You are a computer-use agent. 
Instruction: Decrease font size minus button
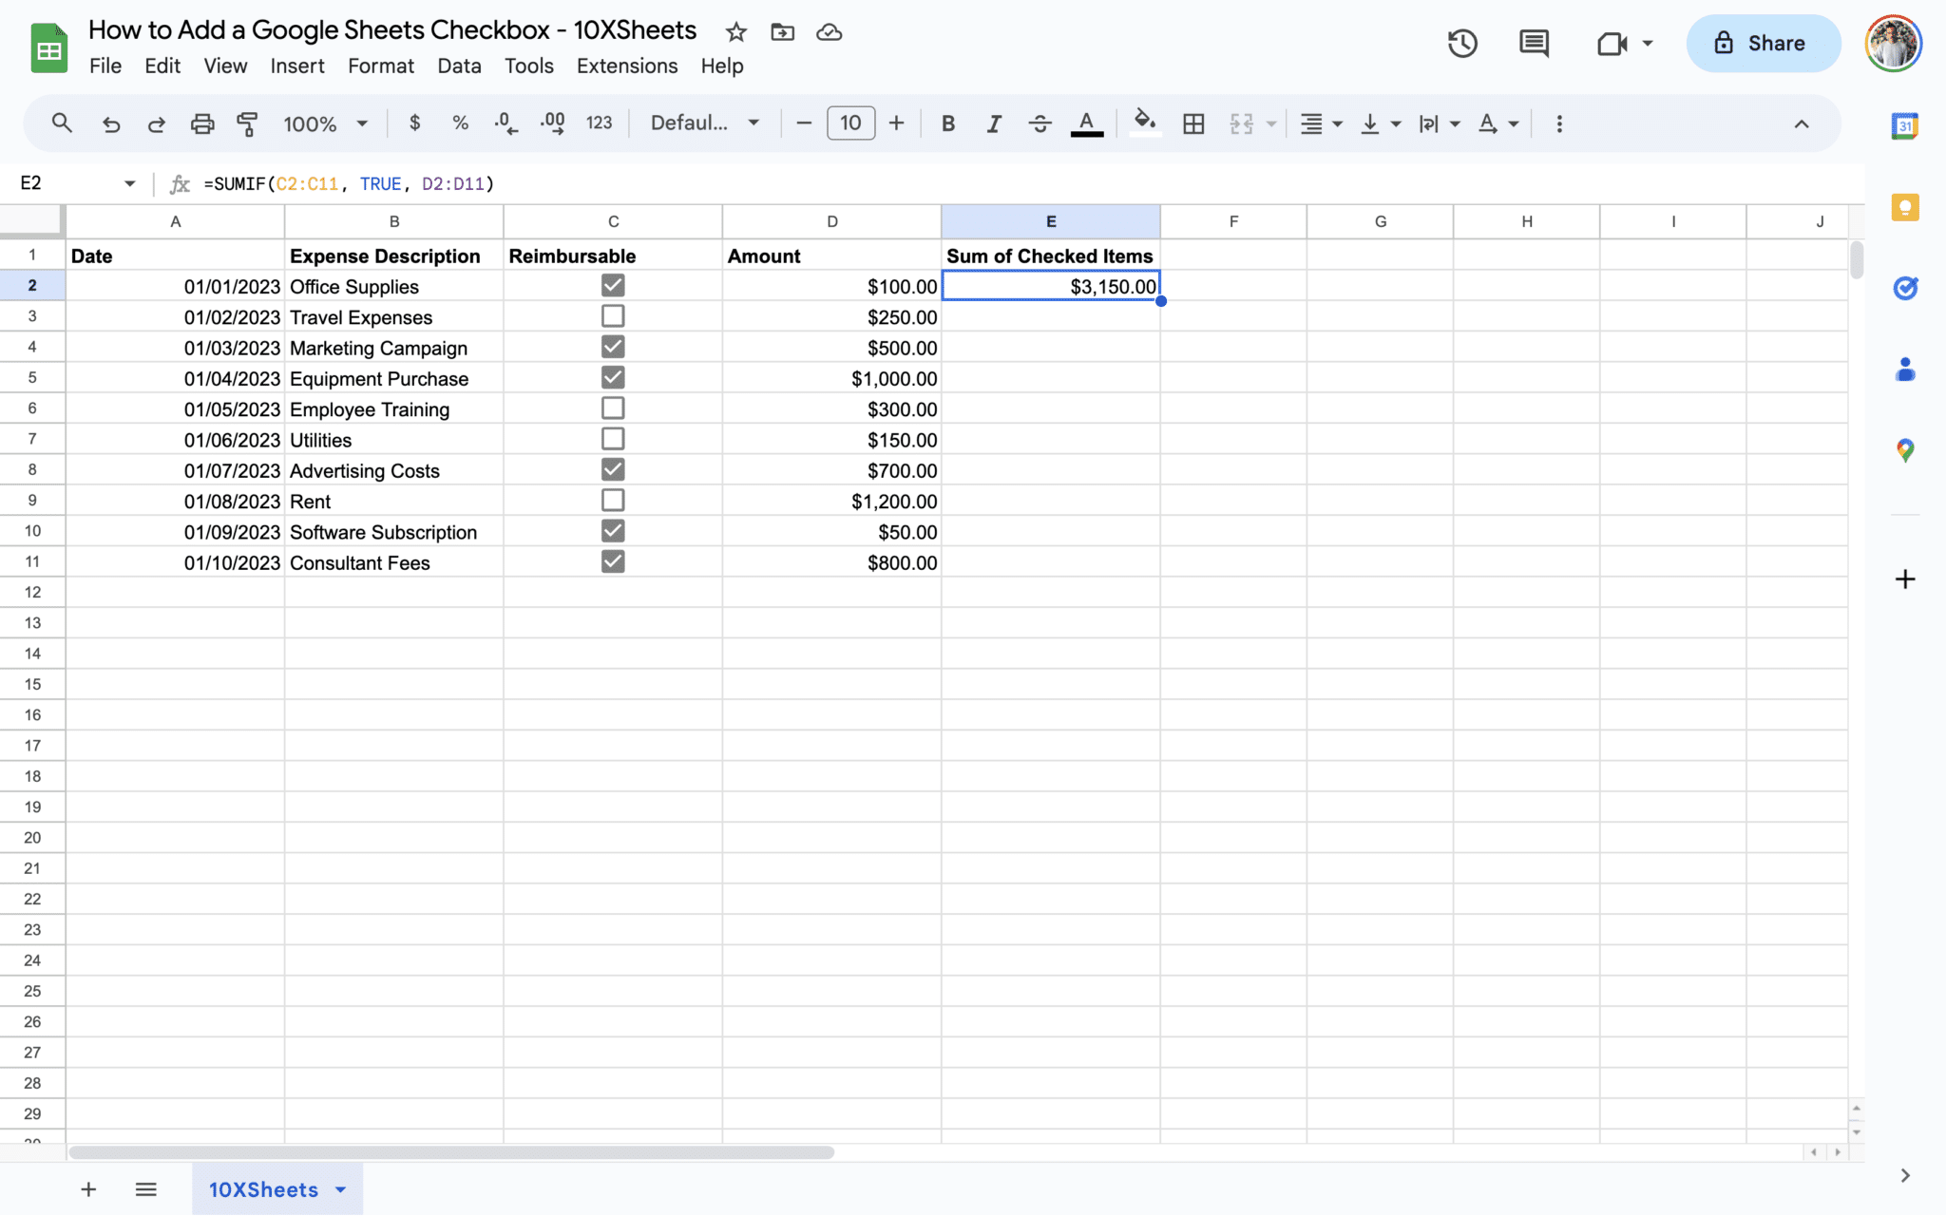[804, 123]
